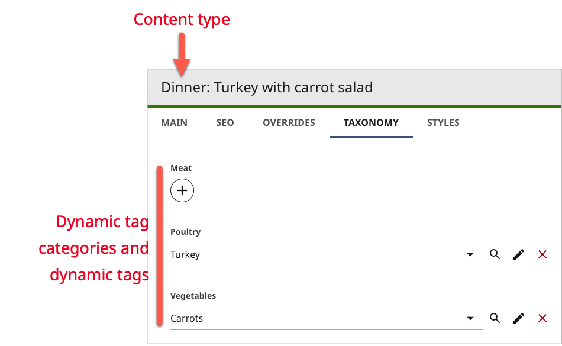Click the Meat category label

pos(181,168)
